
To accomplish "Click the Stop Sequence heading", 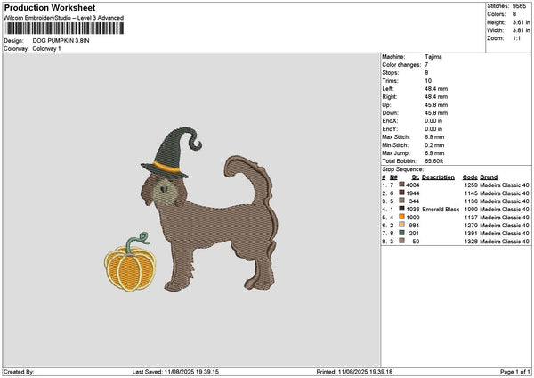I will click(x=402, y=169).
